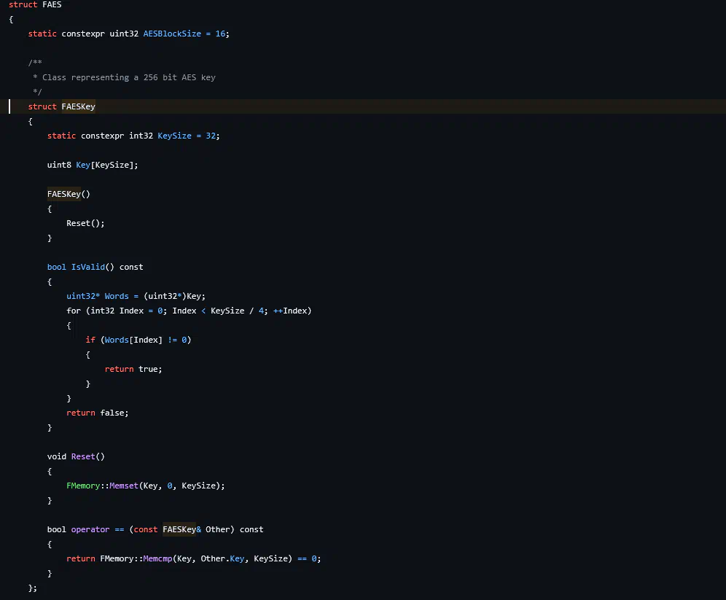Click the for loop keyword
This screenshot has width=726, height=600.
coord(74,311)
